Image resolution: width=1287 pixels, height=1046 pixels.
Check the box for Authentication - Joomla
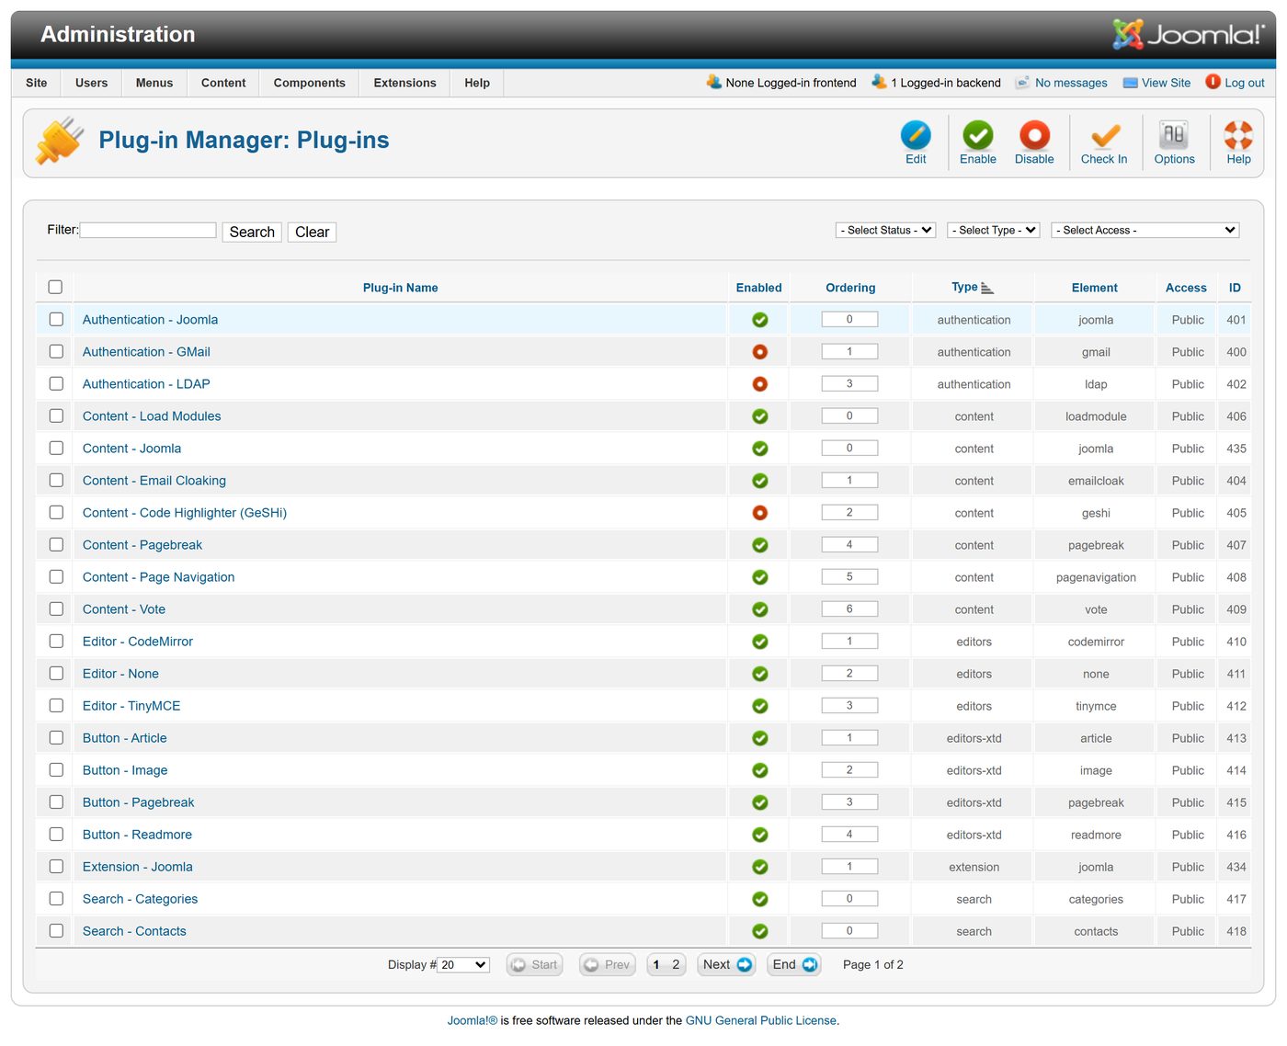[x=56, y=319]
